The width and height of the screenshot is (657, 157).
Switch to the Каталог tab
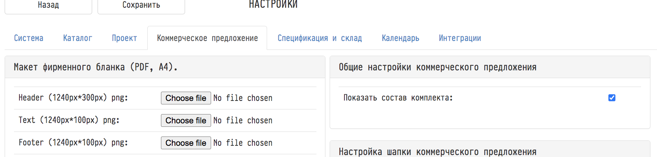coord(78,38)
